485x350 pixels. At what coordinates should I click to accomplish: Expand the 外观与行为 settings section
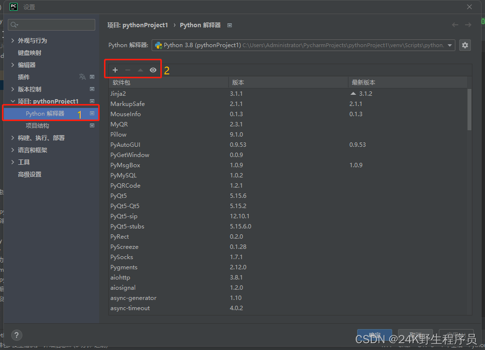point(13,40)
